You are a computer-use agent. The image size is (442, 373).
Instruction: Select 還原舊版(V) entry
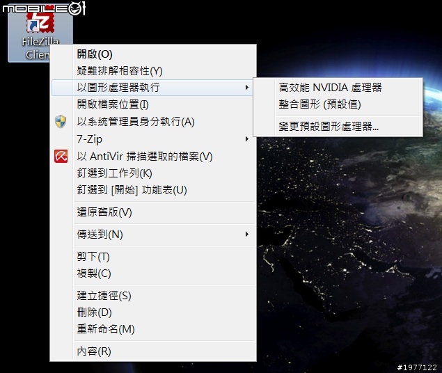point(153,212)
